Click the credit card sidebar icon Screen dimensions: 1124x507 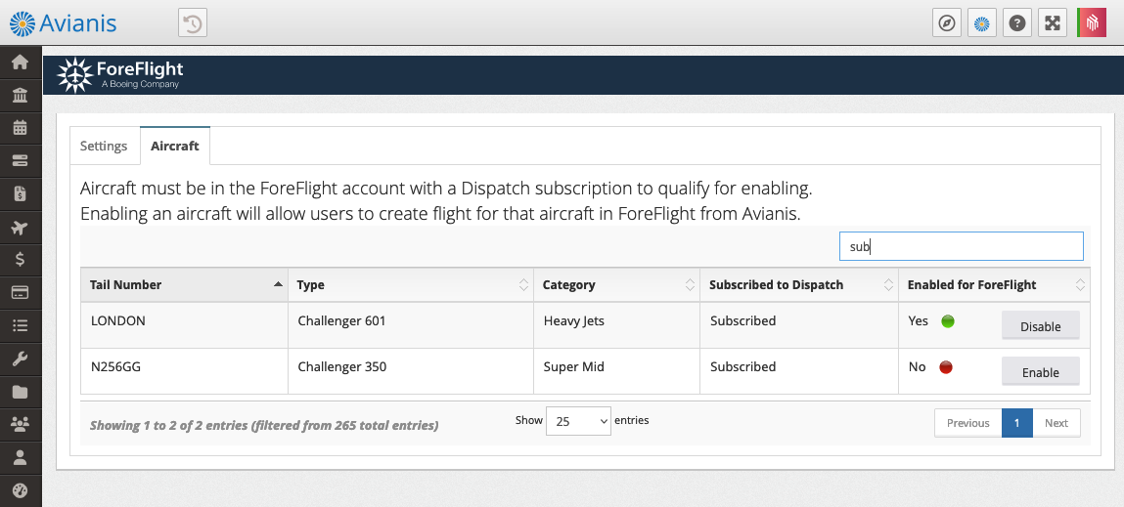21,292
